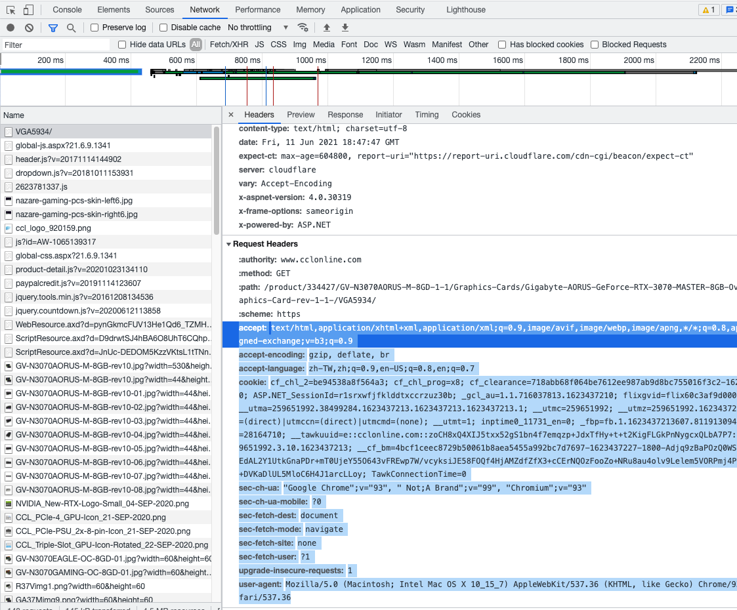Toggle the device toolbar icon
This screenshot has height=610, width=737.
coord(28,10)
